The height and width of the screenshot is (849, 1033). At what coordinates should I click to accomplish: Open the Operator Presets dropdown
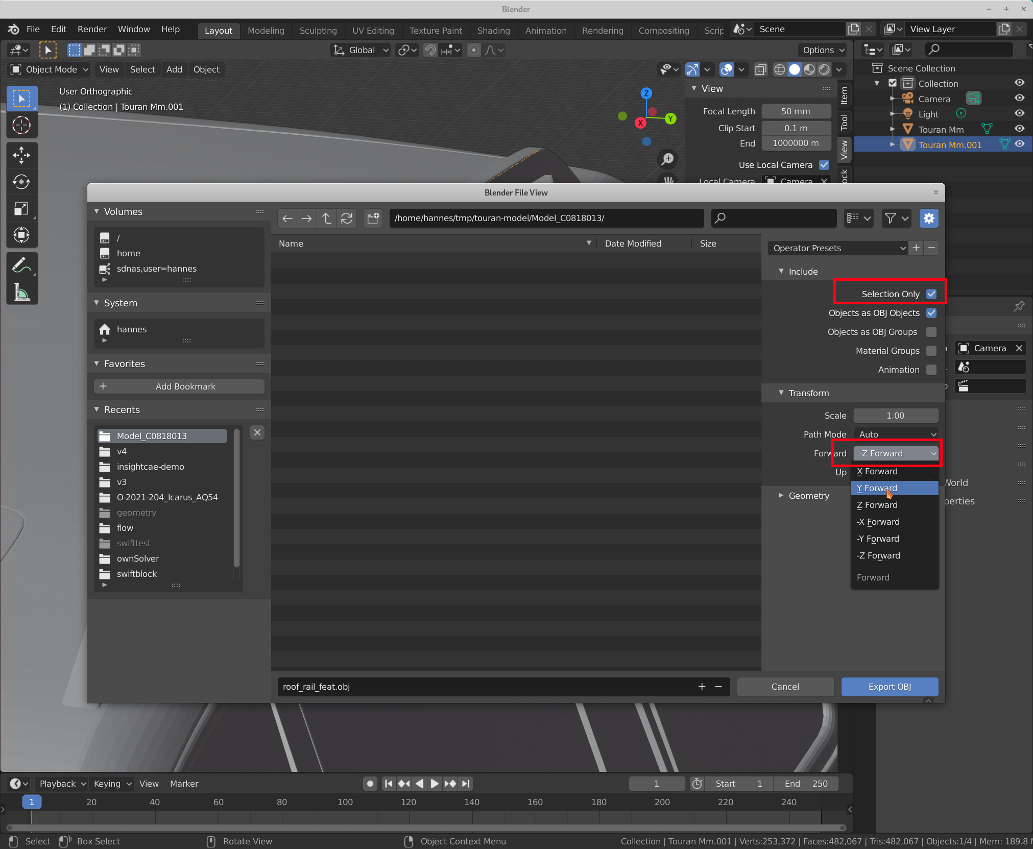(x=837, y=248)
